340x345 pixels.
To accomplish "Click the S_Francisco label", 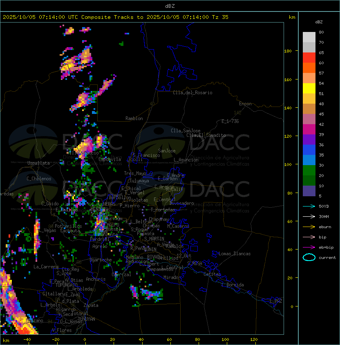I will tap(146, 155).
